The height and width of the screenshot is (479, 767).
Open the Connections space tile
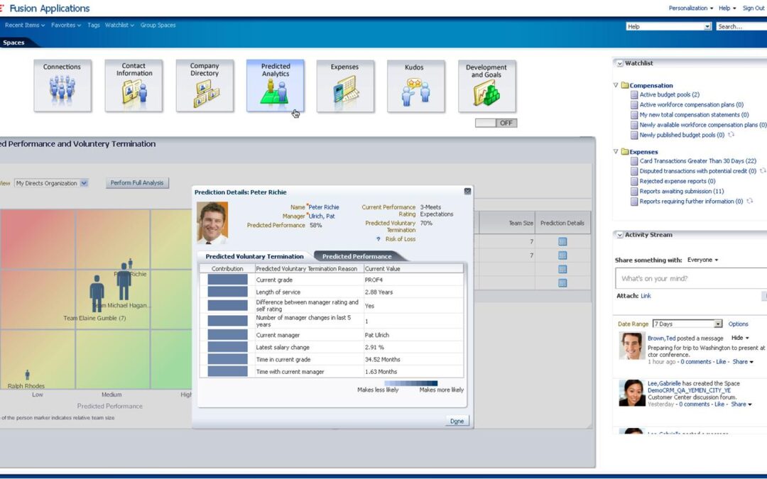(x=62, y=86)
